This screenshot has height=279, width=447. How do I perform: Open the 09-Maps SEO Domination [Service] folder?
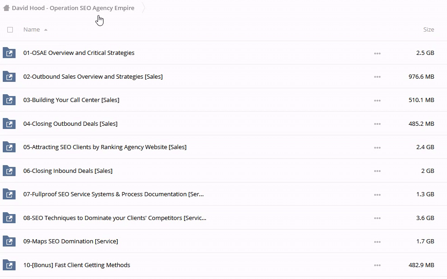point(71,241)
